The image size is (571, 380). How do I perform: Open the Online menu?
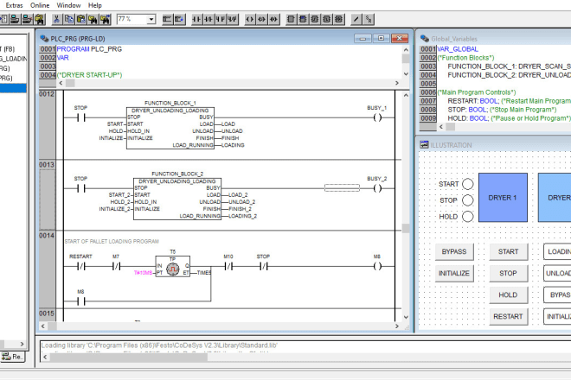point(40,5)
